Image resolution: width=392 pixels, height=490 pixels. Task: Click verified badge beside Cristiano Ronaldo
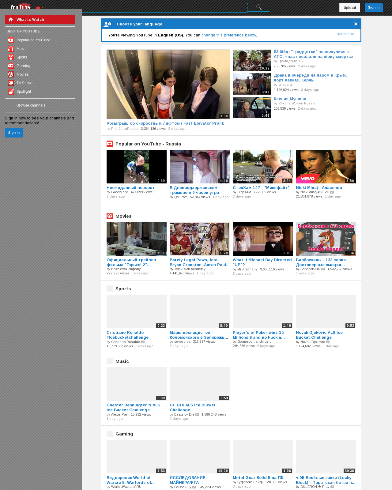pyautogui.click(x=143, y=342)
